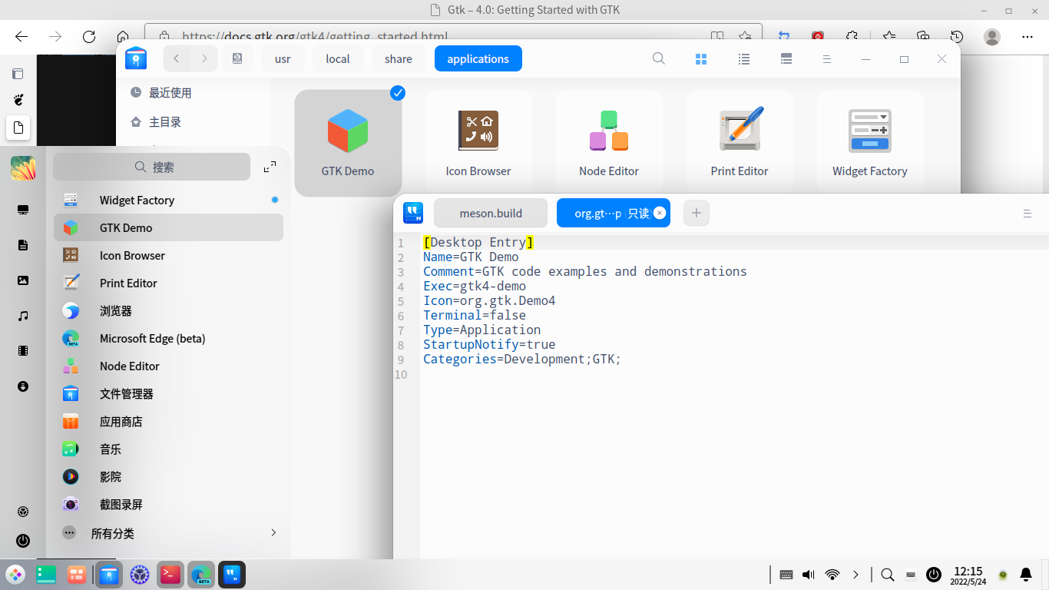
Task: Open the notification bell in the taskbar
Action: (1026, 575)
